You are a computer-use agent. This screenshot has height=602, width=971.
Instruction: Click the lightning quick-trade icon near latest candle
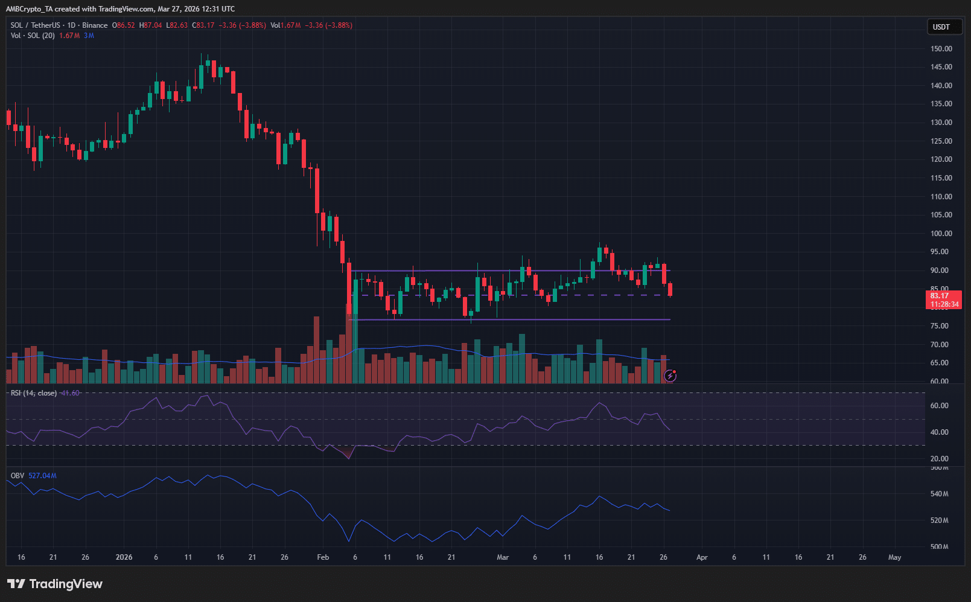tap(670, 376)
